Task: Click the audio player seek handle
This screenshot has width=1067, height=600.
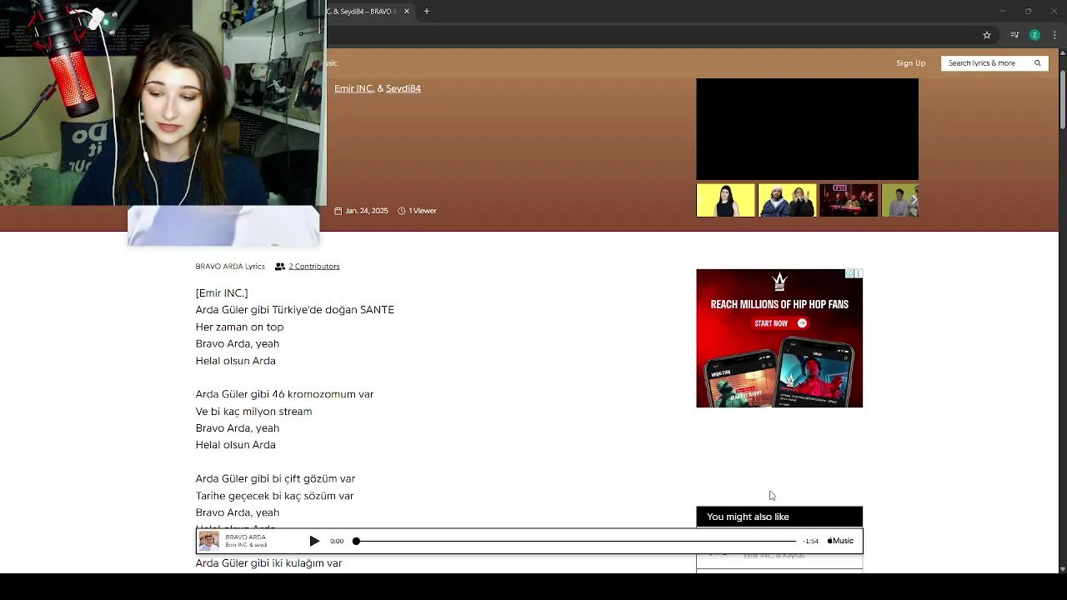Action: coord(356,542)
